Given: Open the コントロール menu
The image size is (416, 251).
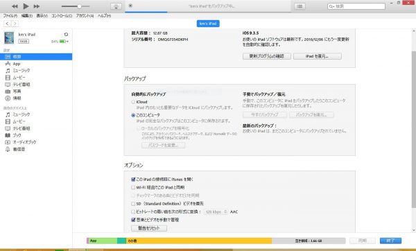Looking at the screenshot, I should point(62,16).
